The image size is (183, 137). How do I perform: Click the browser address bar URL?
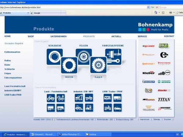point(73,7)
